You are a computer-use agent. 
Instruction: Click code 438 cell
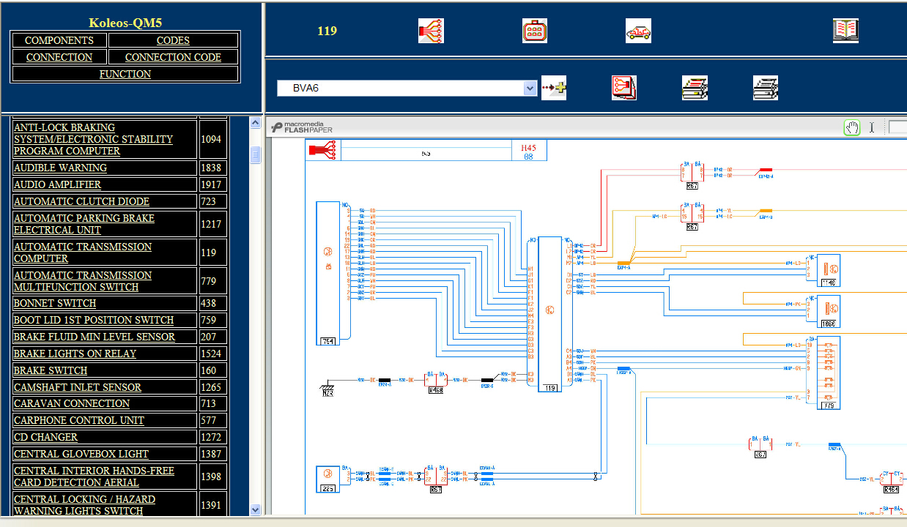pos(212,303)
